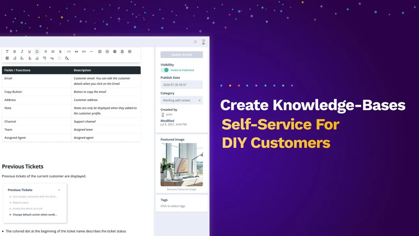Collapse the Previous Tickets panel chevron
Image resolution: width=419 pixels, height=236 pixels.
click(x=59, y=190)
